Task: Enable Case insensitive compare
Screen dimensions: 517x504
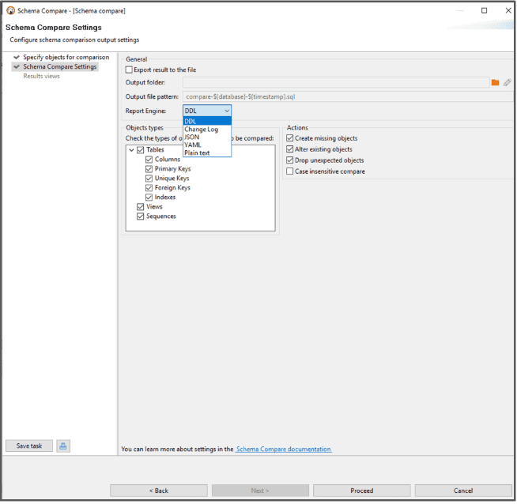Action: point(290,171)
